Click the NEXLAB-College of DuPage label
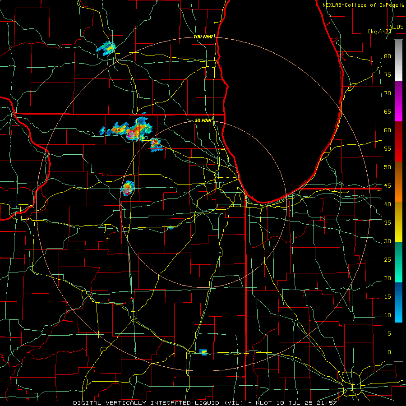 [x=360, y=5]
